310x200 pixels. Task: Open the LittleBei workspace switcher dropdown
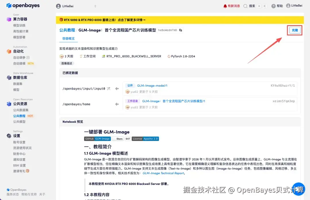76,6
